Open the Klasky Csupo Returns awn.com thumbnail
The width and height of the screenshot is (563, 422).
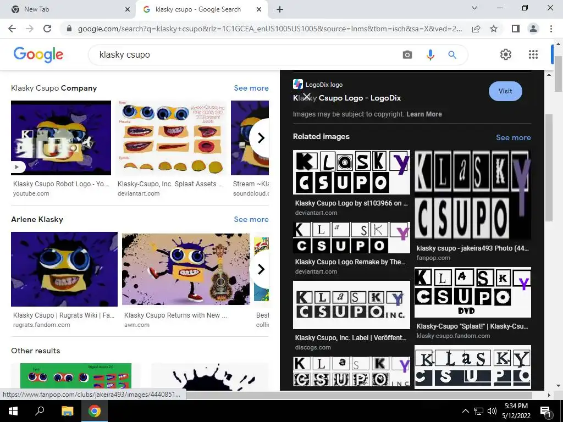pos(186,269)
